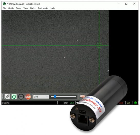Open the Tools menu

[x=18, y=8]
